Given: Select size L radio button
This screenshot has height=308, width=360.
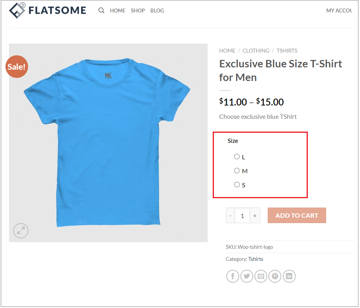Looking at the screenshot, I should (x=237, y=157).
